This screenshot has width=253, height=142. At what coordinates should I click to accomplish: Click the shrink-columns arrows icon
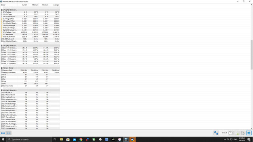point(9,133)
